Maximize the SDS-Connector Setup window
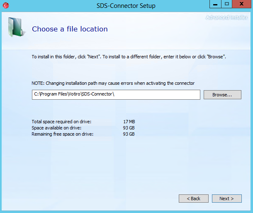 (226, 4)
